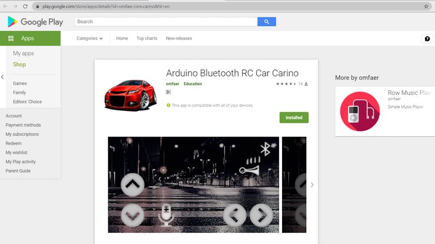This screenshot has height=244, width=435.
Task: Open the Family category link
Action: tap(19, 93)
